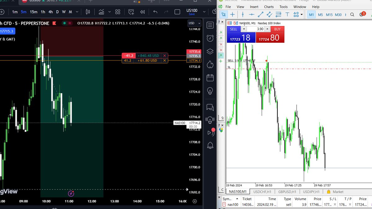
Task: Open the Charts menu
Action: [269, 7]
